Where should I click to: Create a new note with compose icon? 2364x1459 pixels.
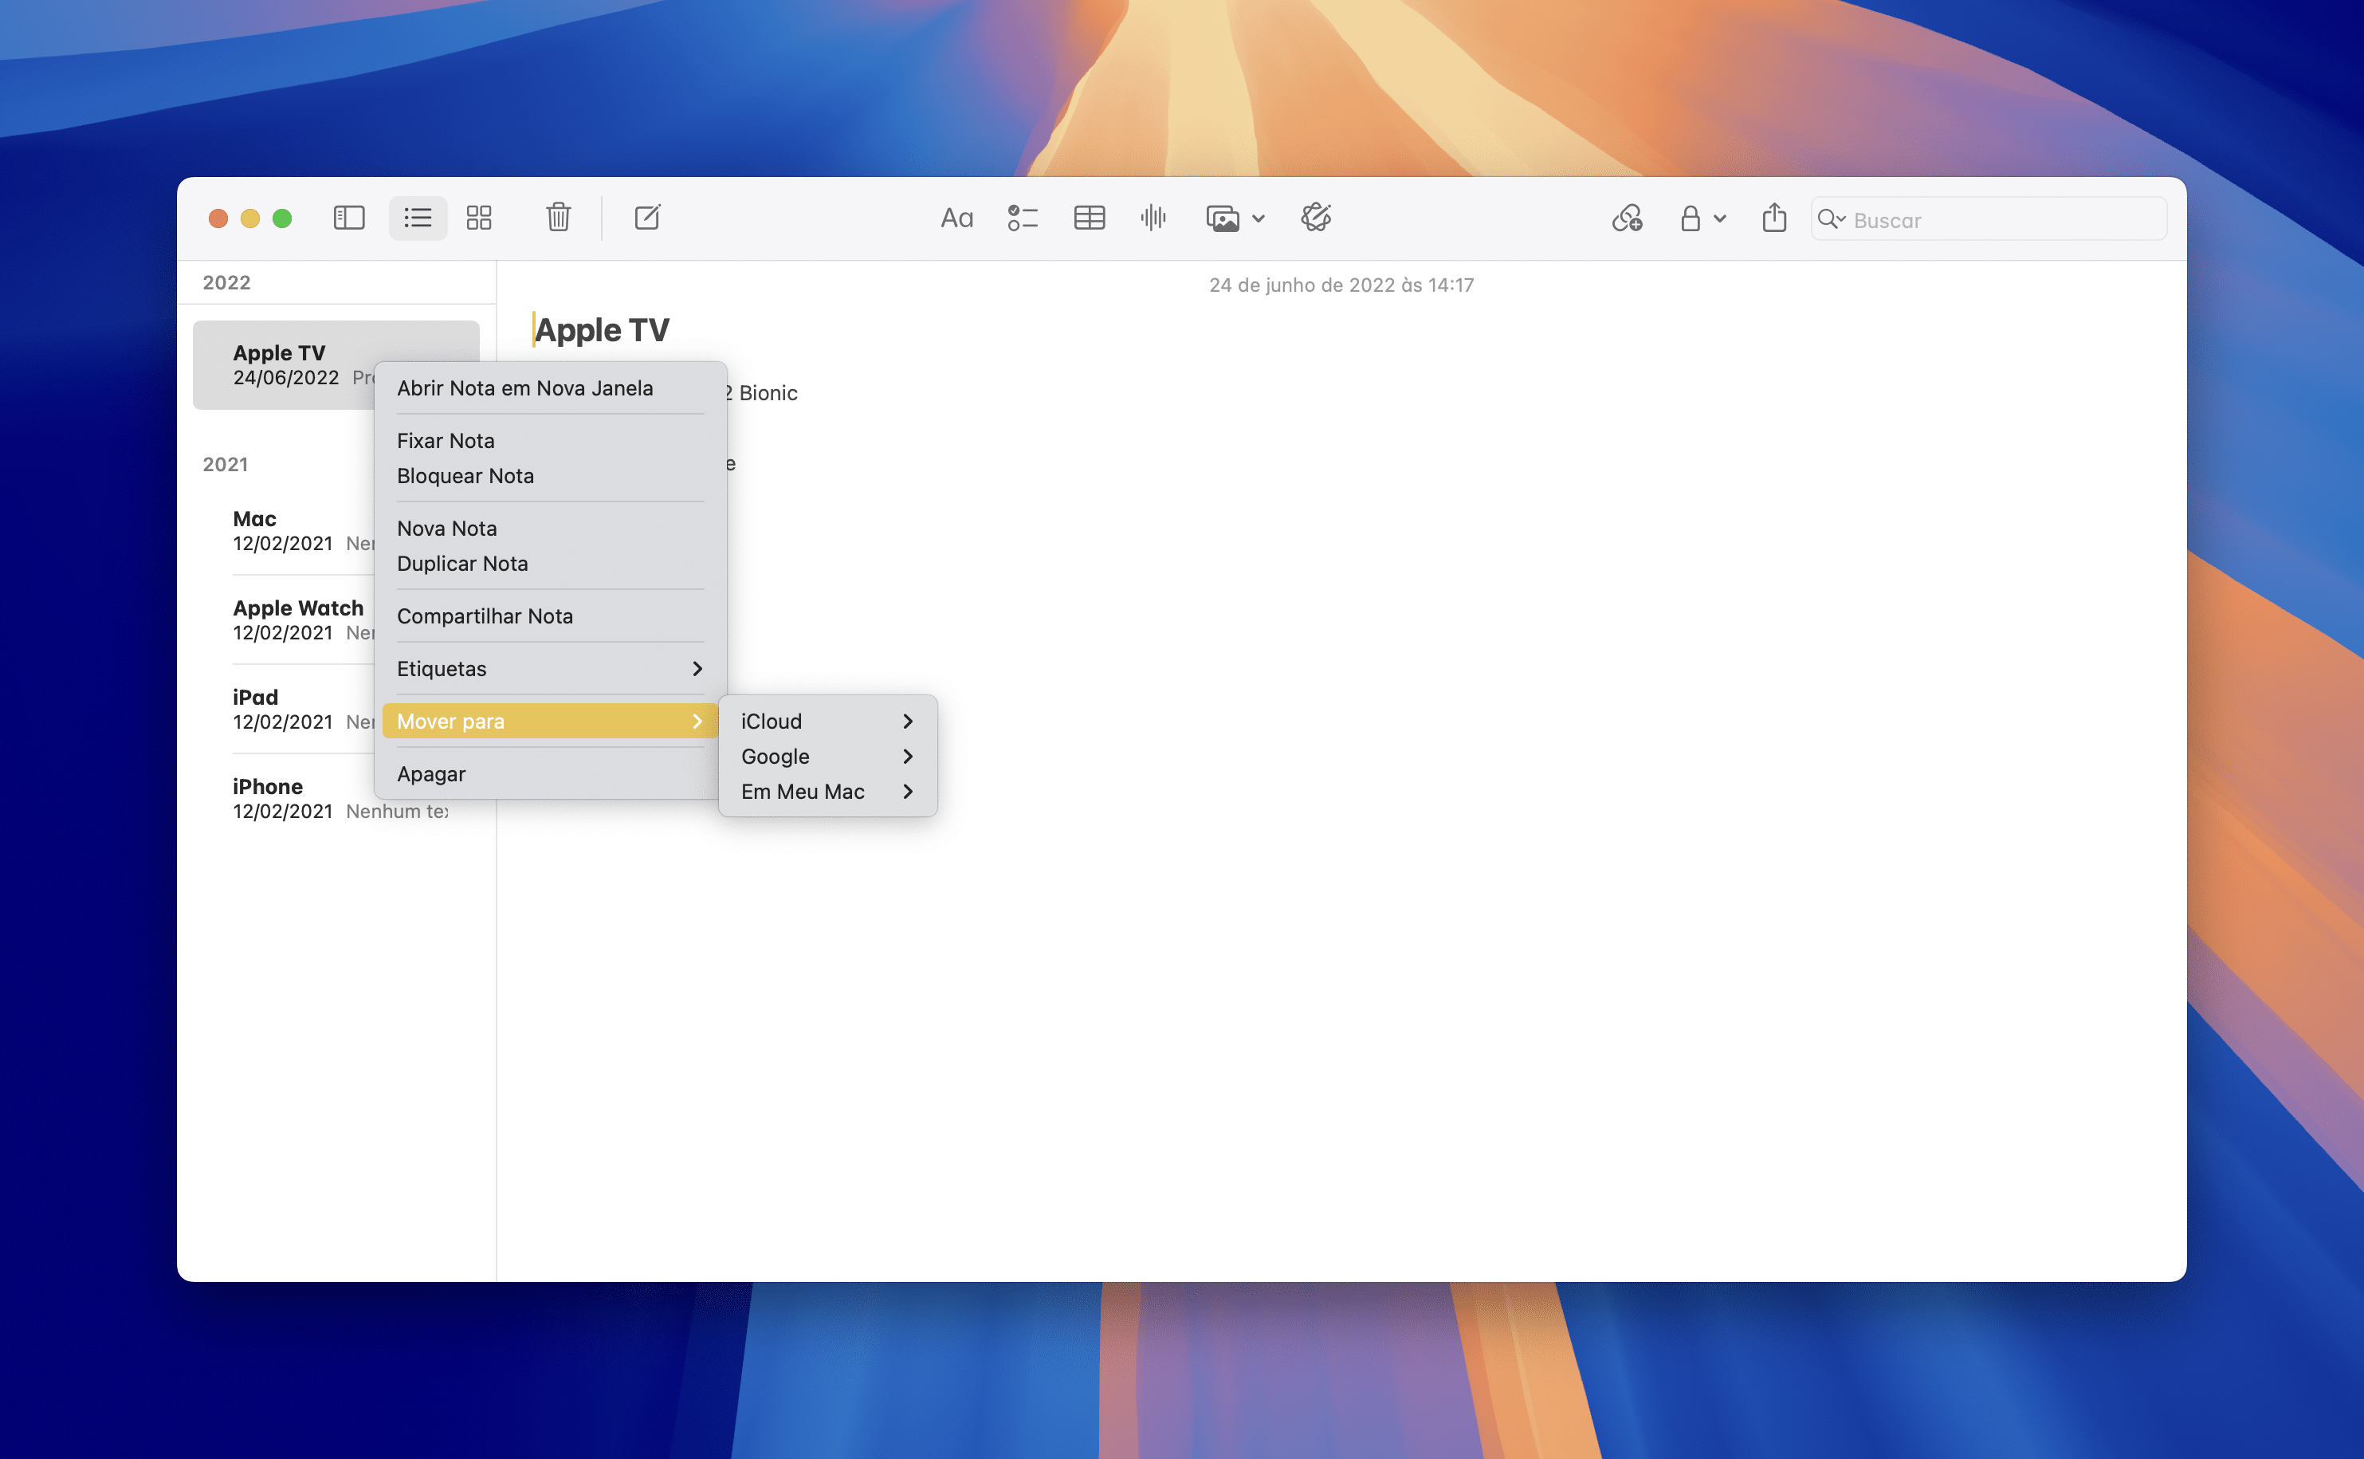[x=647, y=218]
